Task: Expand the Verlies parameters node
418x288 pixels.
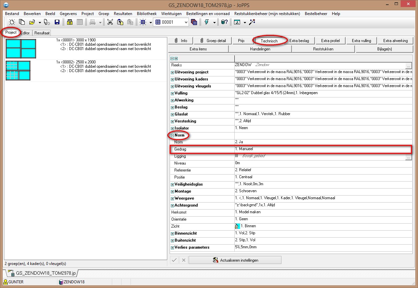Action: point(172,248)
